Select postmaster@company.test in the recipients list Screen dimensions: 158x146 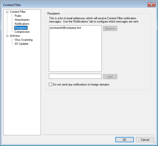pyautogui.click(x=65, y=28)
